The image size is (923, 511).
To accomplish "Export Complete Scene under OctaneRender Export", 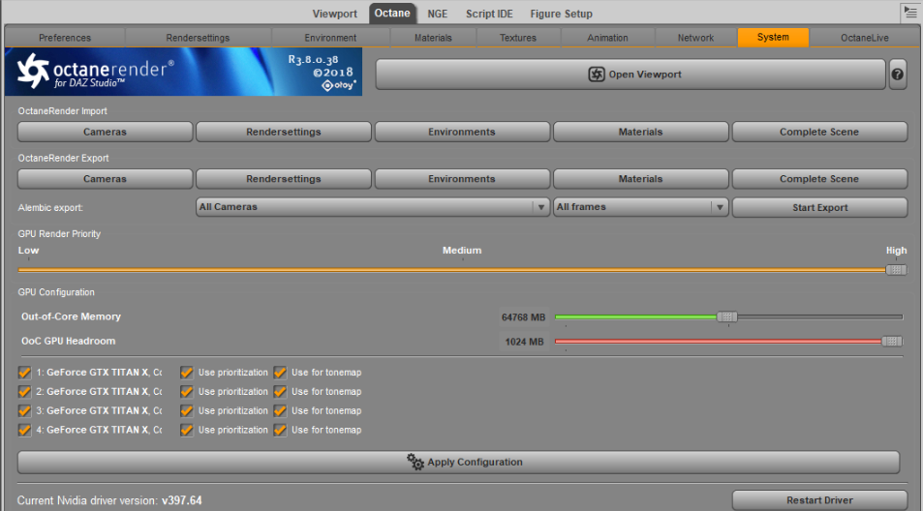I will click(819, 179).
